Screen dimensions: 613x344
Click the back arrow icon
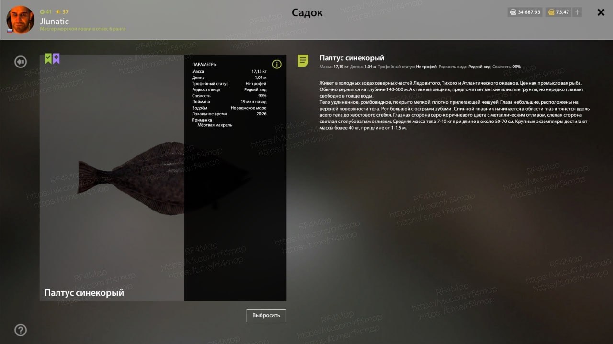[x=21, y=61]
